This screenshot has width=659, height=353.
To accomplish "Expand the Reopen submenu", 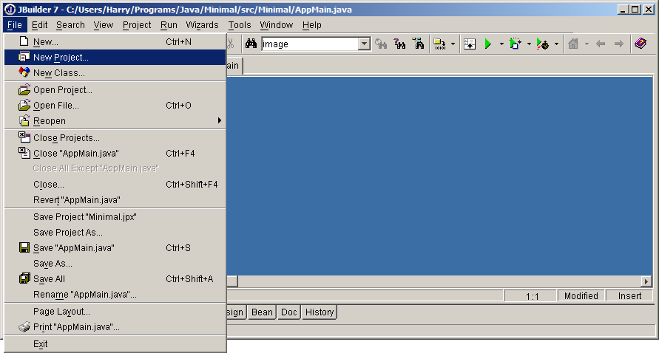I will pos(115,121).
